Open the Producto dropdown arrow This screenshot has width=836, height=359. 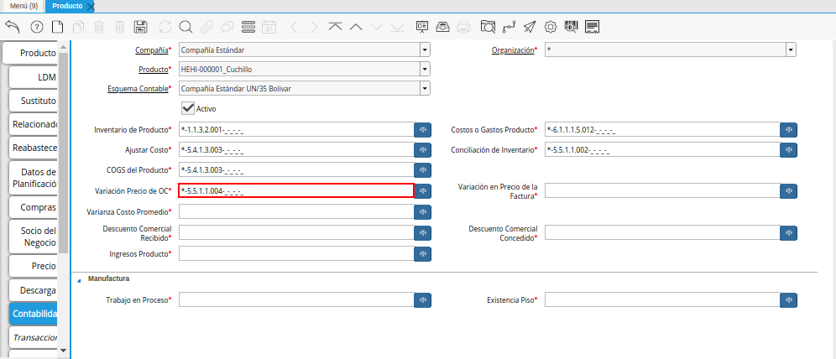(425, 70)
